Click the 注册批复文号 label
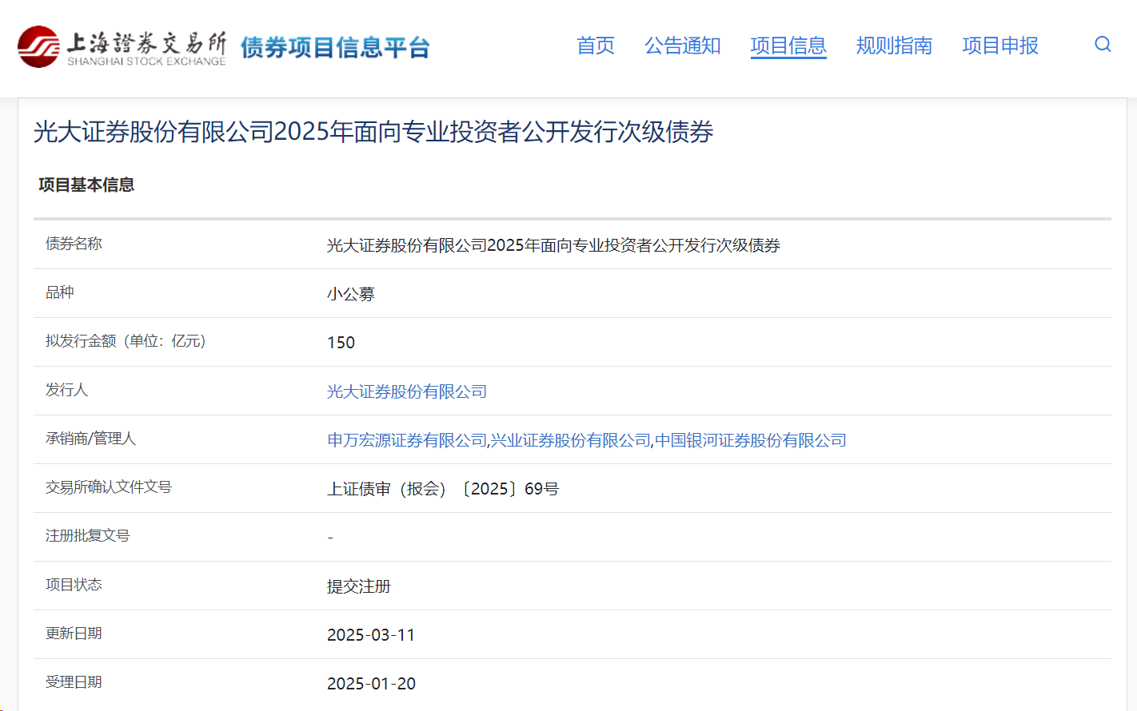The height and width of the screenshot is (711, 1137). pos(88,536)
